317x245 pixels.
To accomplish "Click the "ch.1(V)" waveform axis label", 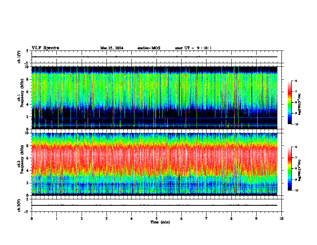I will (19, 57).
